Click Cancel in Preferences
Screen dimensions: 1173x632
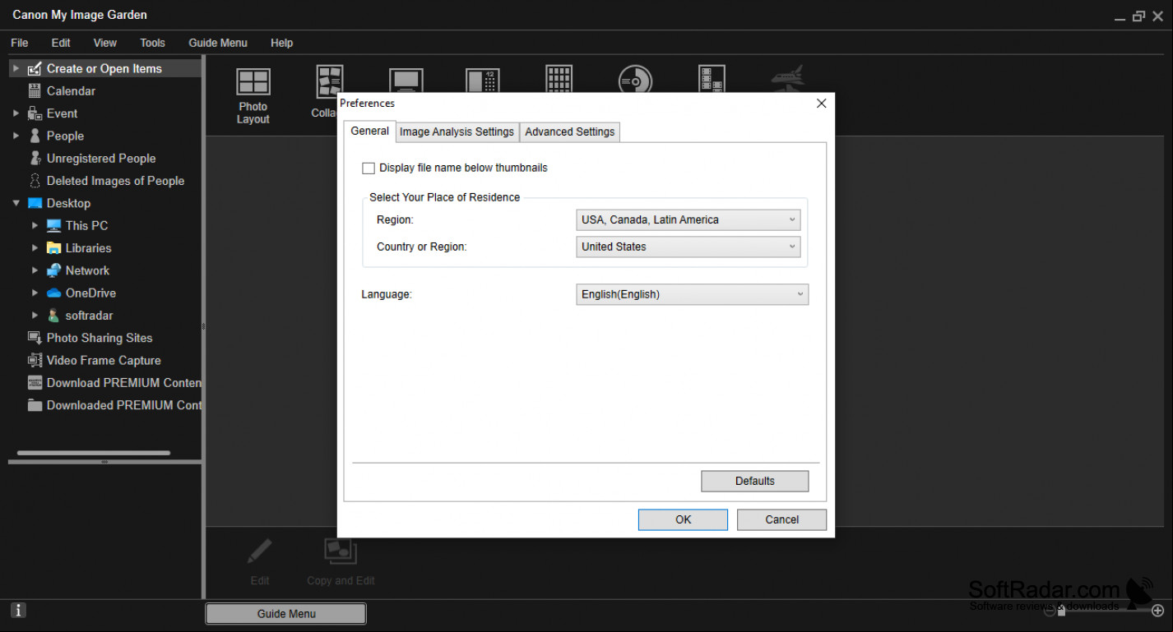pyautogui.click(x=781, y=519)
